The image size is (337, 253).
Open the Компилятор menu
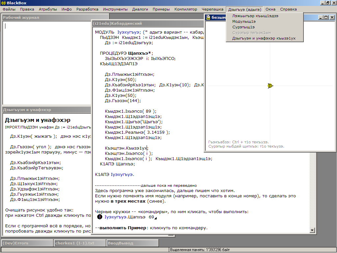[186, 9]
